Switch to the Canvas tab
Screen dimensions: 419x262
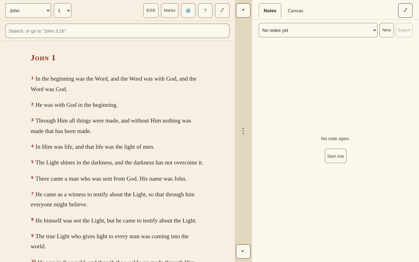(295, 11)
